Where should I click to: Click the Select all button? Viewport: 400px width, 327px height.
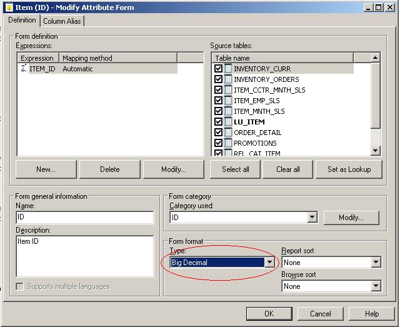point(236,169)
